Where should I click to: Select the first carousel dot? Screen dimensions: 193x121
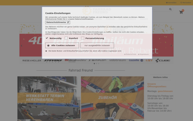(x=94, y=64)
